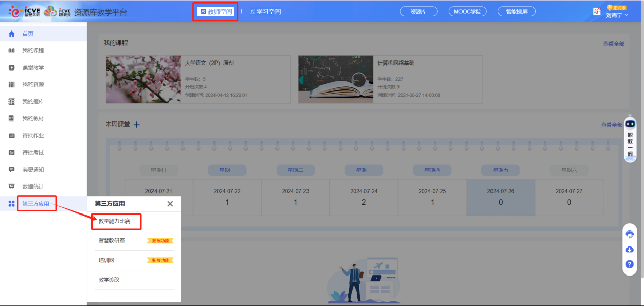This screenshot has height=306, width=644.
Task: Select 智慧教研室 in the popup menu
Action: (112, 240)
